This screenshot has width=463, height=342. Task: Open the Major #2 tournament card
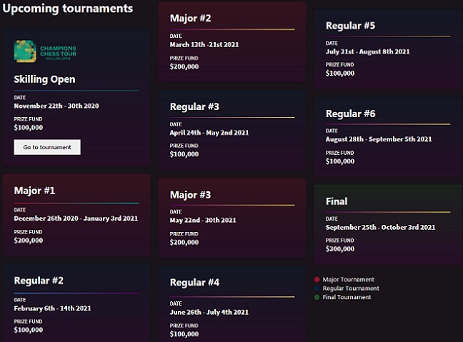click(x=232, y=42)
